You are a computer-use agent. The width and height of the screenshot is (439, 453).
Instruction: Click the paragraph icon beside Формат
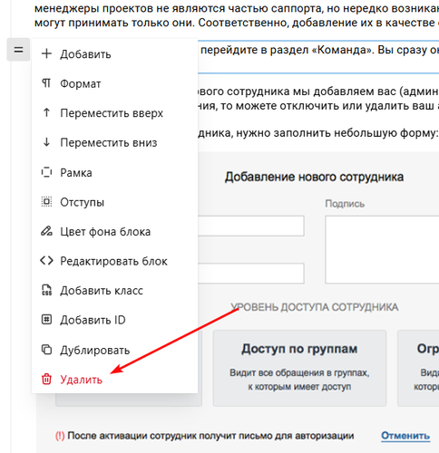[46, 83]
